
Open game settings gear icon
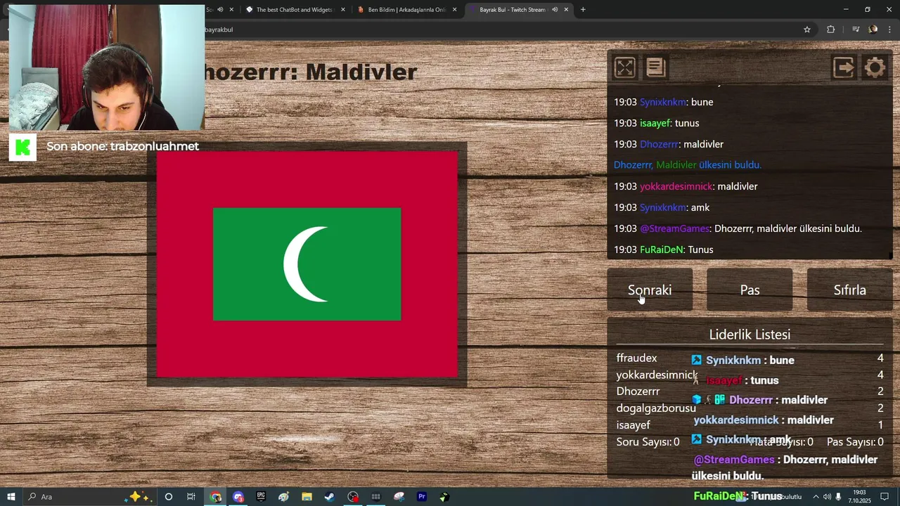click(875, 67)
